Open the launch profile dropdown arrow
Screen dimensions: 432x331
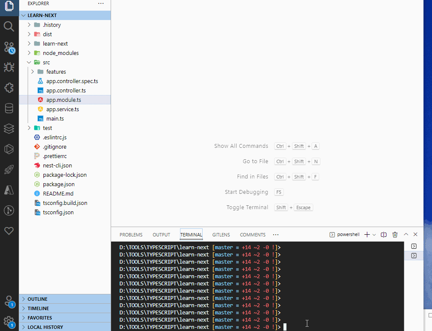(374, 235)
